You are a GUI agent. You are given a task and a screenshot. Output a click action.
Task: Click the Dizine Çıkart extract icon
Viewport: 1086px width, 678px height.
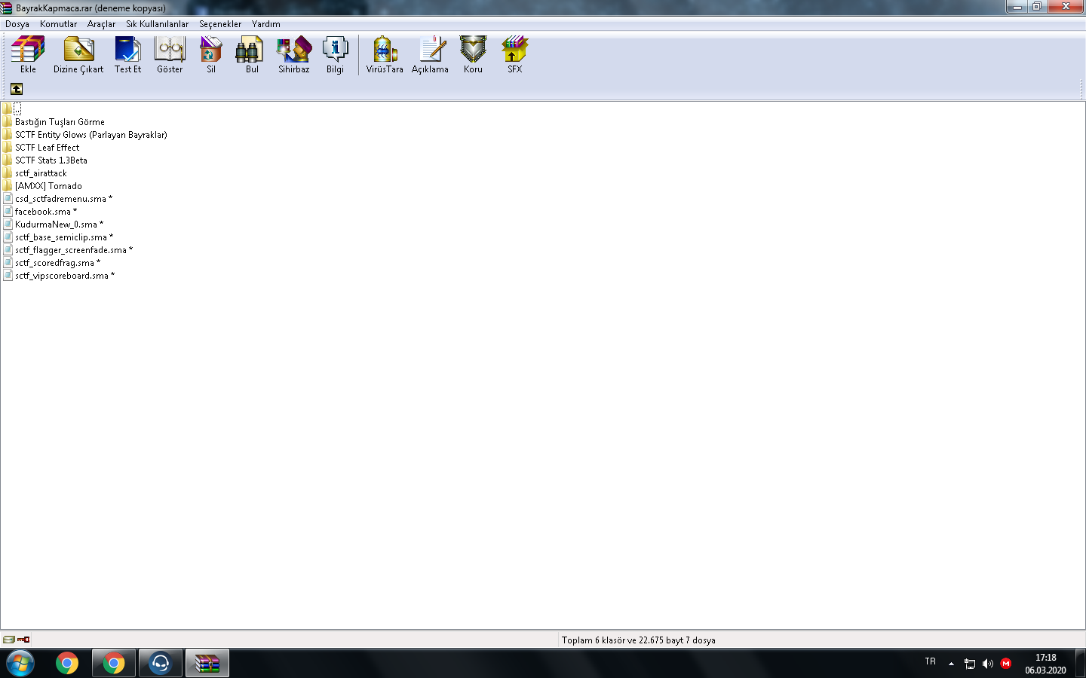(78, 50)
